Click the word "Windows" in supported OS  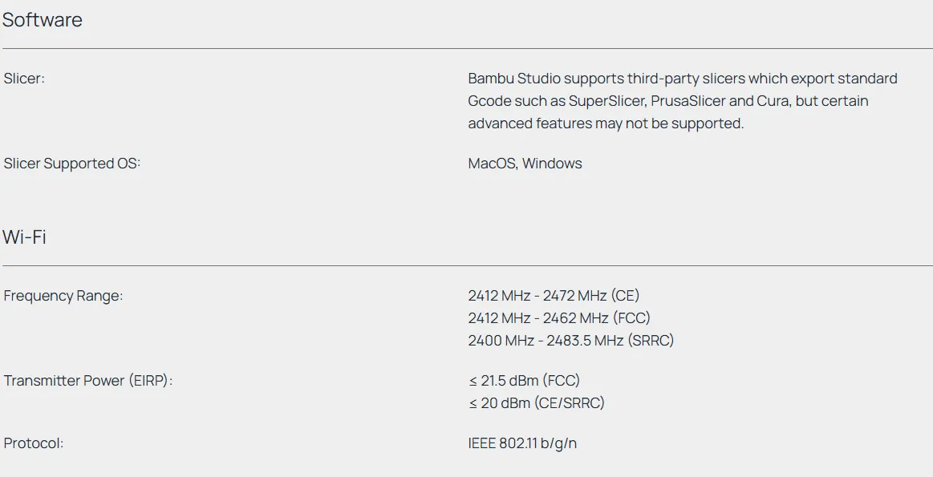click(x=552, y=164)
